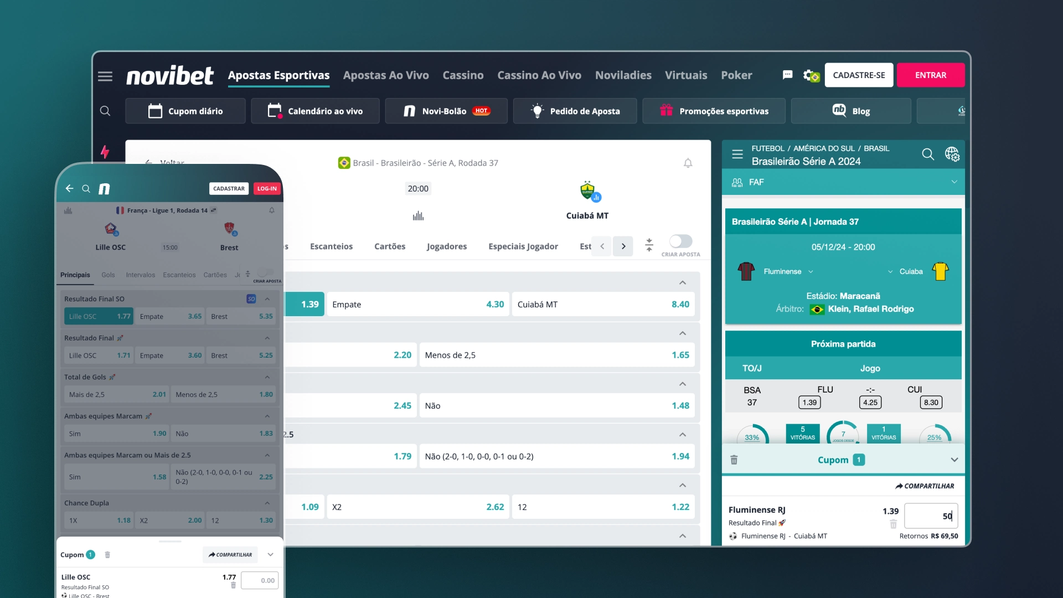
Task: Open the chat message icon in header
Action: point(787,75)
